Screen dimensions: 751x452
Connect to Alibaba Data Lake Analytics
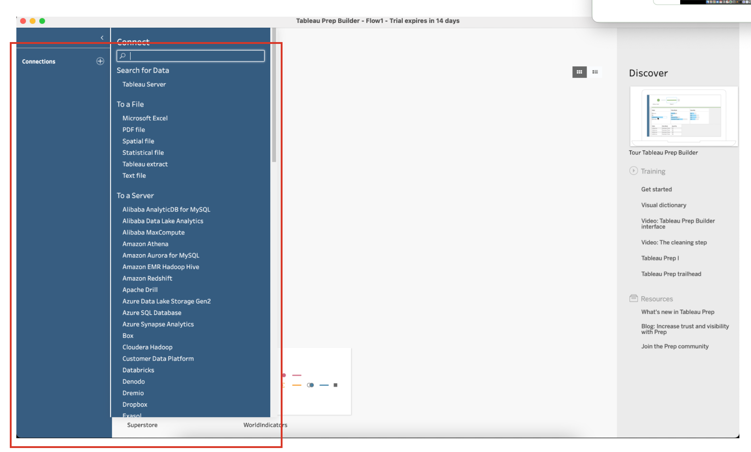163,221
